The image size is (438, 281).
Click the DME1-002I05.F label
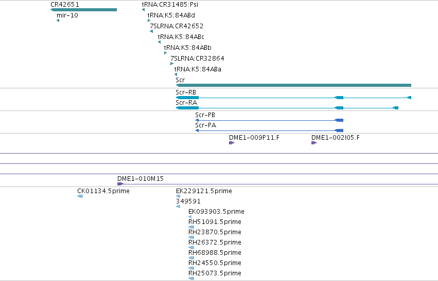(x=336, y=138)
